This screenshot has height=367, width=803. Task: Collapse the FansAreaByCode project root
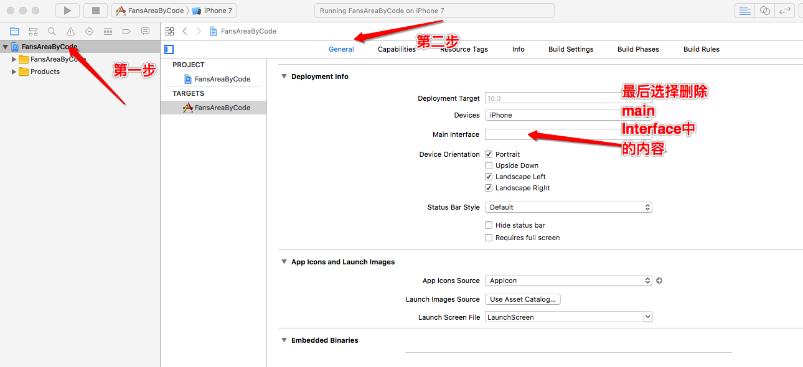[x=6, y=47]
